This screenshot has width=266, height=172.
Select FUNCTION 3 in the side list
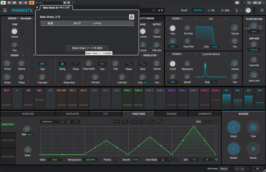click(x=8, y=156)
